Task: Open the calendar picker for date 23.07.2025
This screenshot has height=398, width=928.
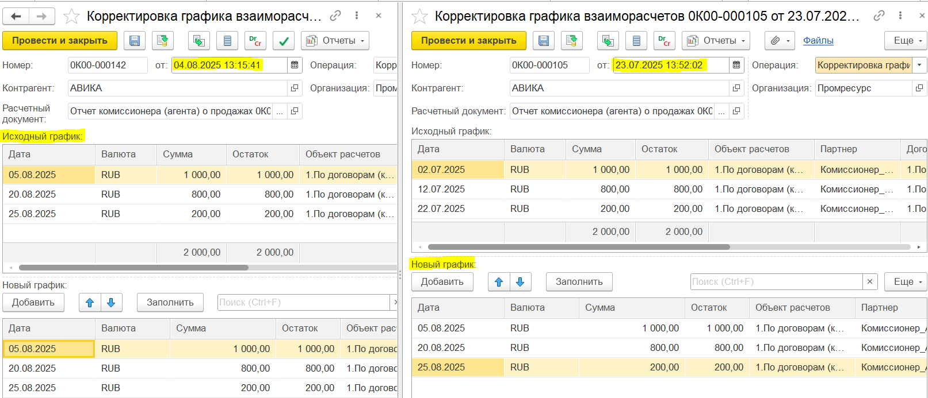Action: (x=736, y=65)
